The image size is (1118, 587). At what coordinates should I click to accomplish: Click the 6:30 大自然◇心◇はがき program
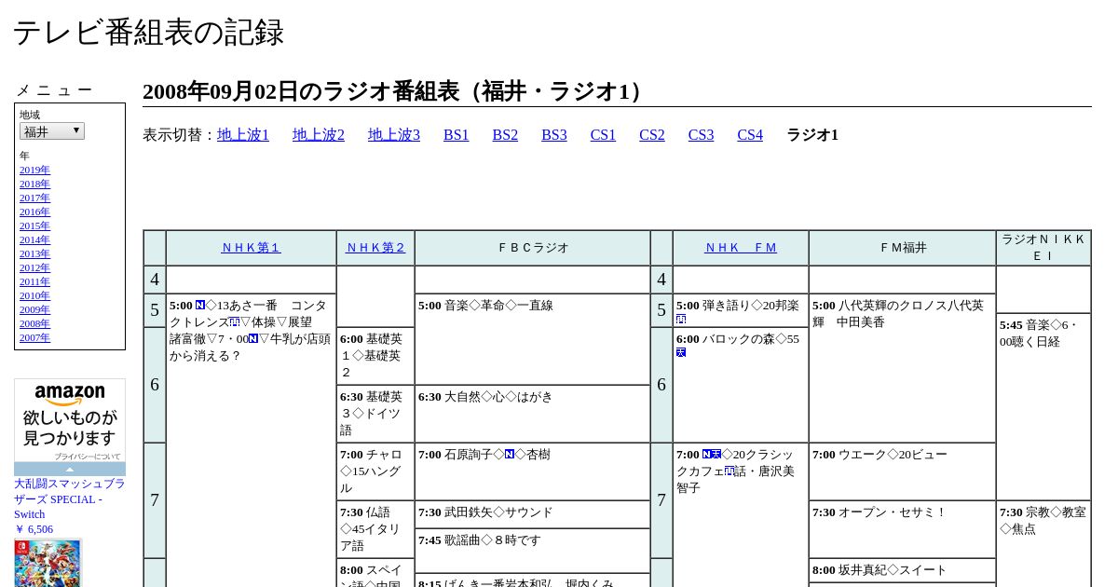tap(532, 414)
